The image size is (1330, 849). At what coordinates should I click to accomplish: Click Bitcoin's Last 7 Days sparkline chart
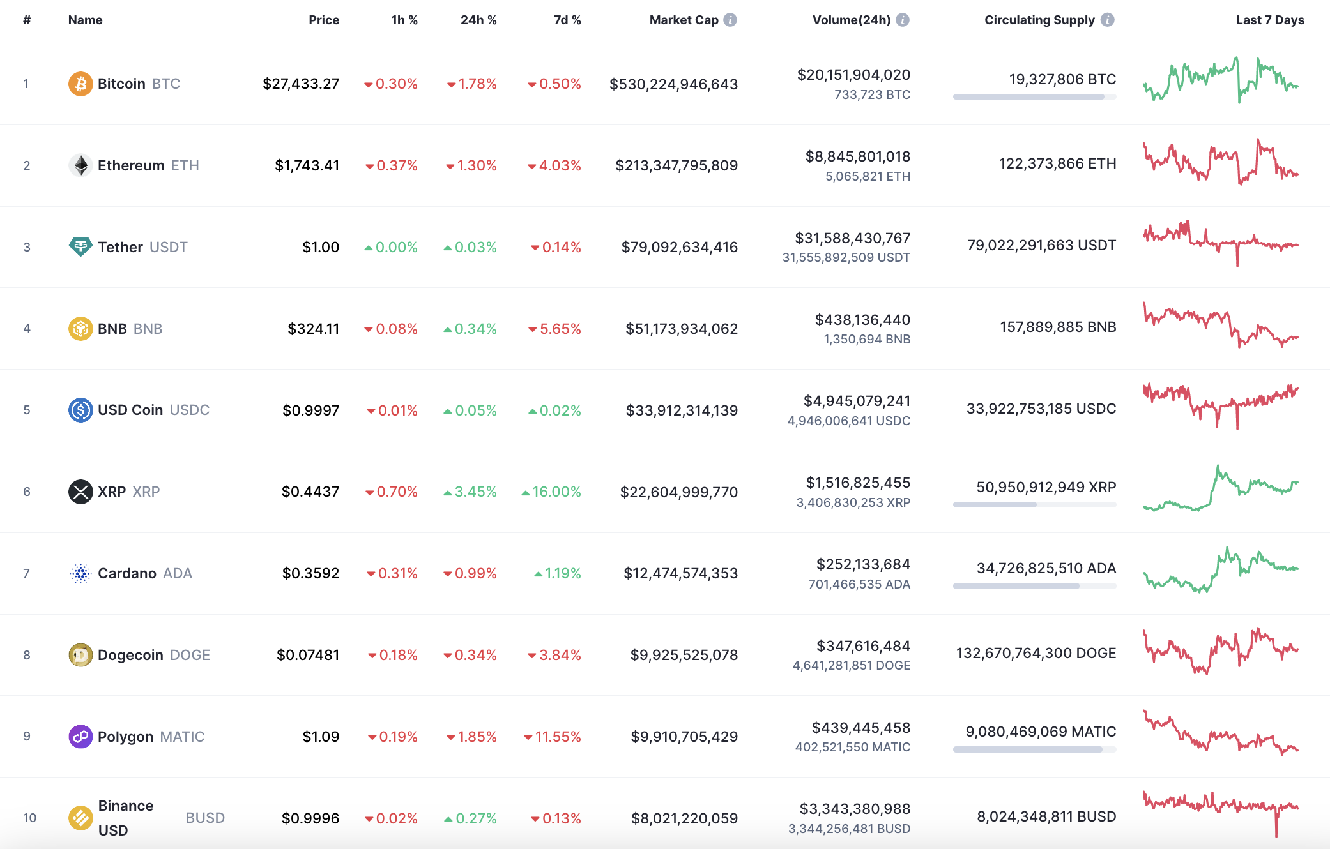pos(1222,82)
